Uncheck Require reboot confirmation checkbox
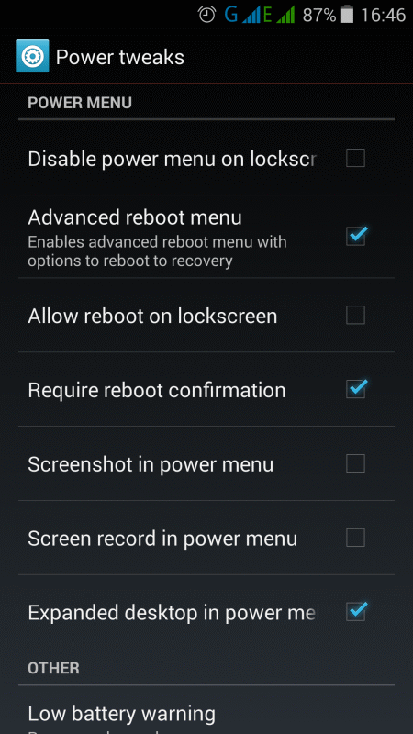Image resolution: width=413 pixels, height=734 pixels. click(356, 389)
